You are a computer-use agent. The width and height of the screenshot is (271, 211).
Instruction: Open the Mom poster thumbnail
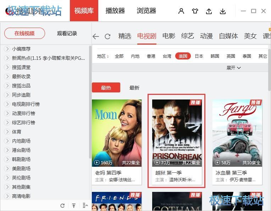click(117, 133)
